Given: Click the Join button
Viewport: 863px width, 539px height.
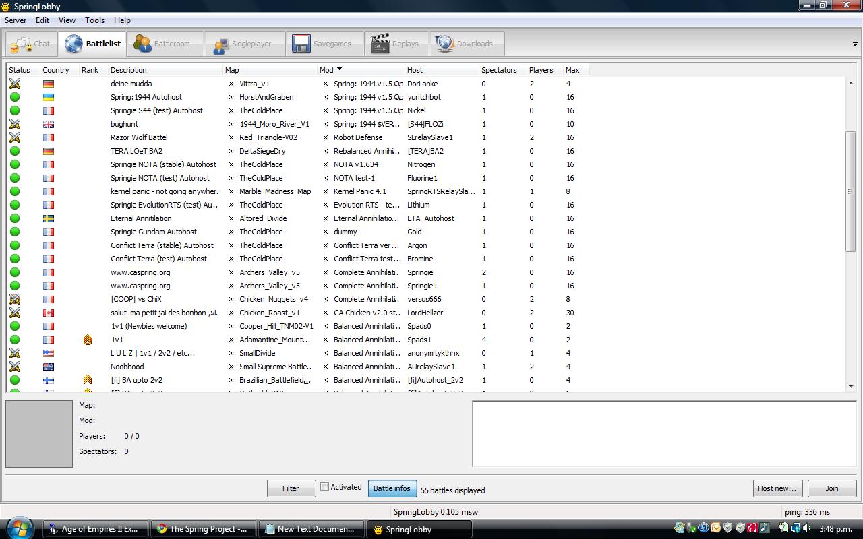Looking at the screenshot, I should pyautogui.click(x=832, y=488).
